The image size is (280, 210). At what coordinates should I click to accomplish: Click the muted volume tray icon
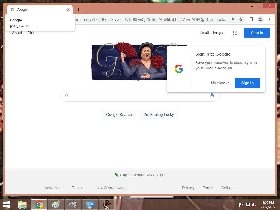[x=254, y=205]
